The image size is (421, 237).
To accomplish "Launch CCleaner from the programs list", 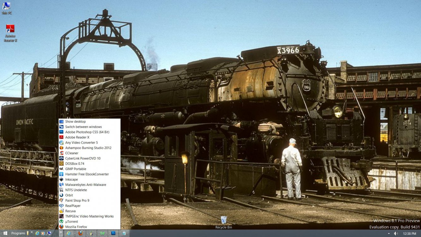I will coord(72,153).
